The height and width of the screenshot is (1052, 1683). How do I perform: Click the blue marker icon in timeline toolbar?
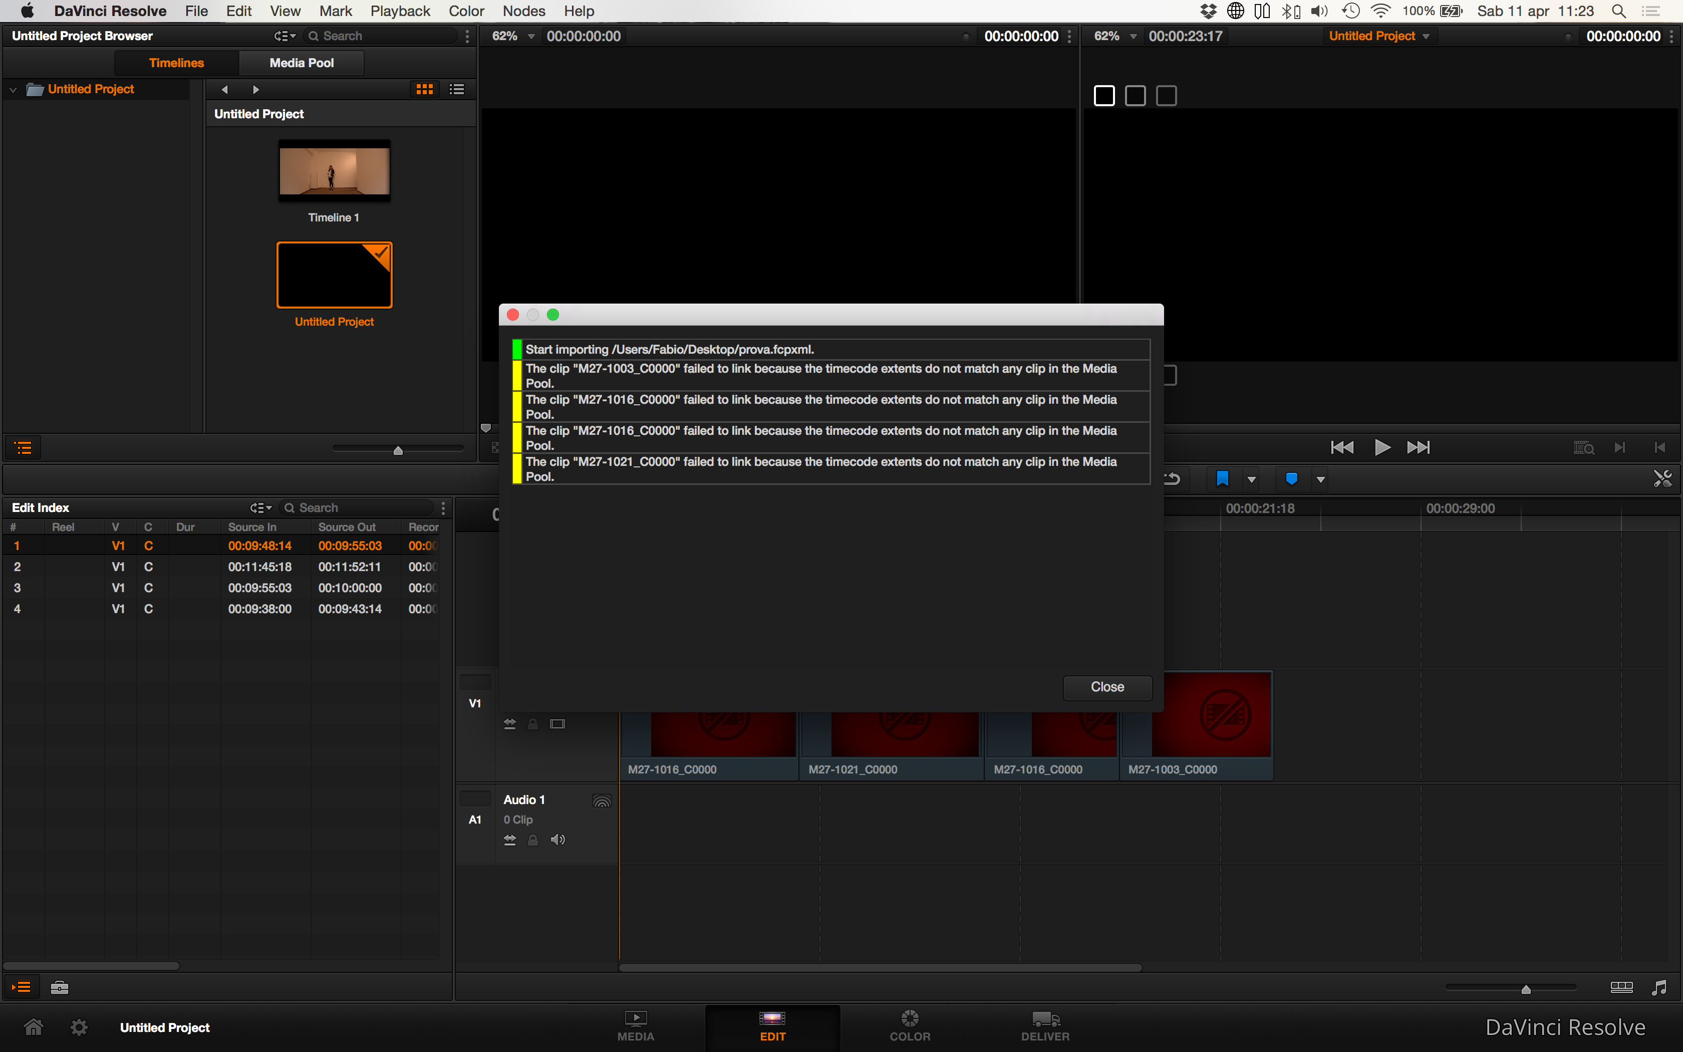(x=1291, y=479)
